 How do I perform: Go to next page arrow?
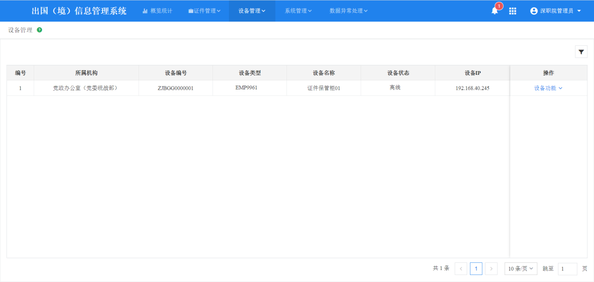coord(491,268)
